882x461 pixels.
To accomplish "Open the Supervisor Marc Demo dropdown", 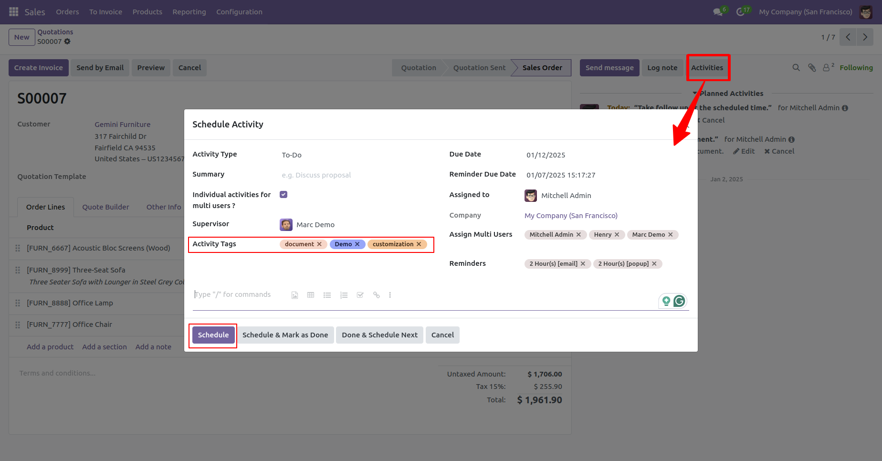I will click(356, 225).
